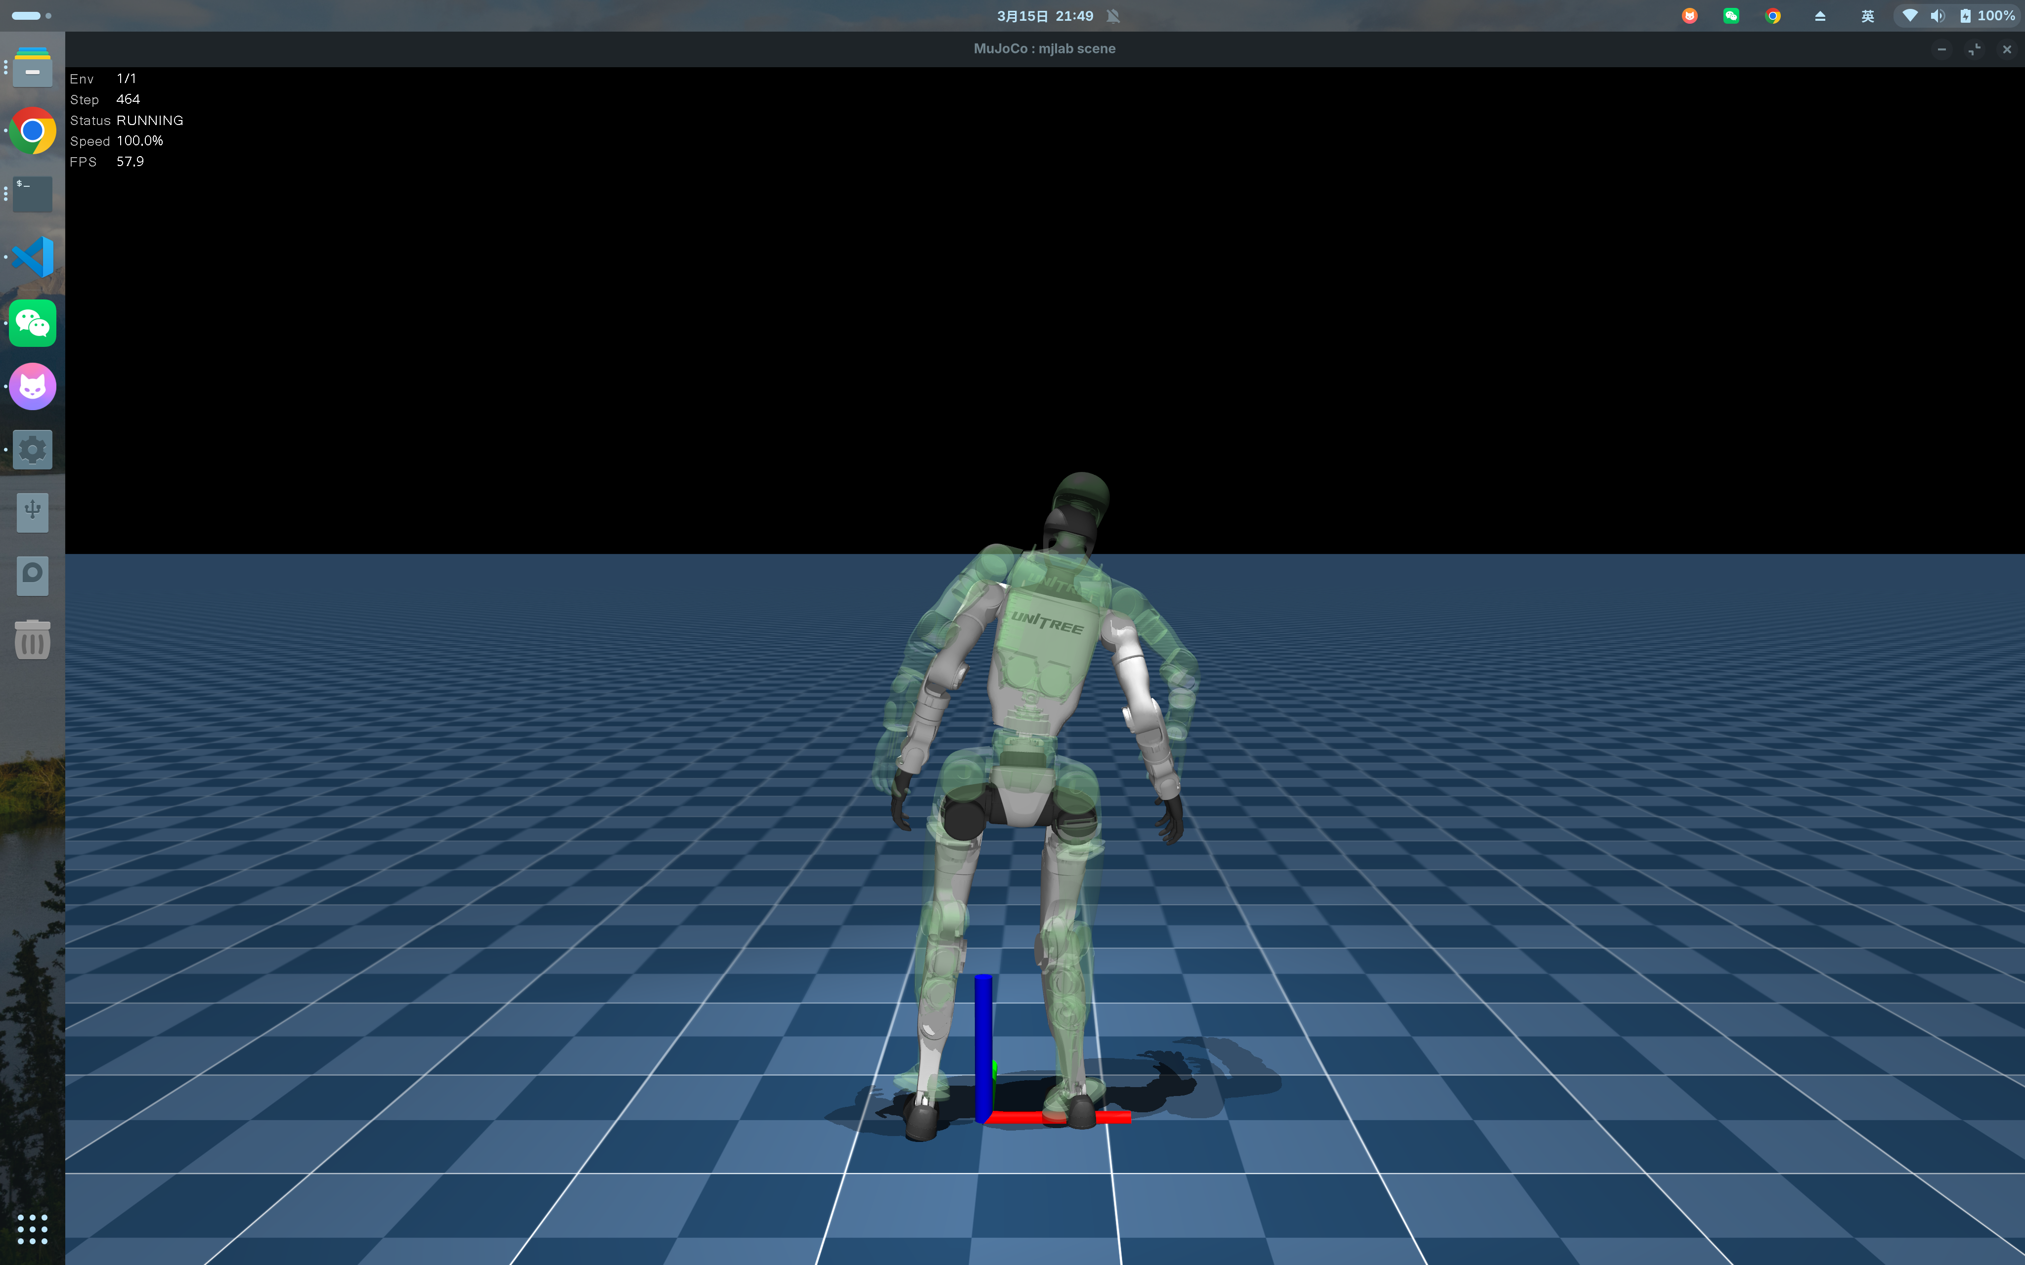The height and width of the screenshot is (1265, 2025).
Task: Click the disk drive dock icon
Action: [x=33, y=576]
